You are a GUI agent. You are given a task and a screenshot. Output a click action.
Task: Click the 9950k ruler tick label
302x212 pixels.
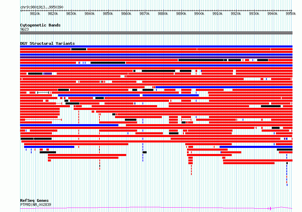point(291,14)
